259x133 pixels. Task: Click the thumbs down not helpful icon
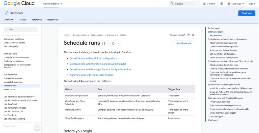[x=193, y=35]
